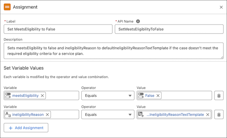Close the Assignment panel
The height and width of the screenshot is (138, 227).
click(221, 7)
